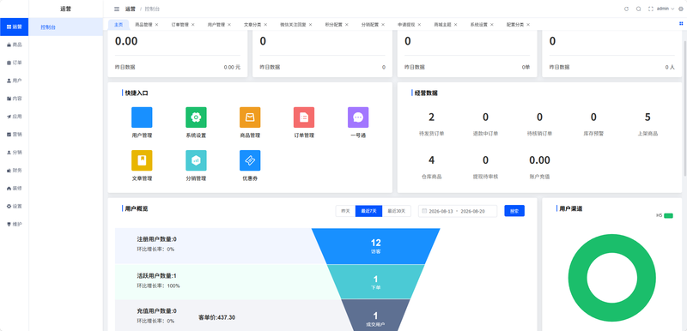Open the 分销 sidebar section
Image resolution: width=687 pixels, height=331 pixels.
point(14,152)
